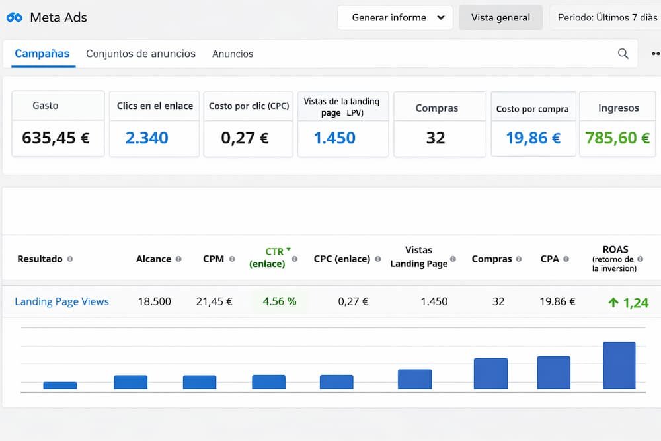661x441 pixels.
Task: Click the tallest rightmost chart bar
Action: tap(619, 366)
